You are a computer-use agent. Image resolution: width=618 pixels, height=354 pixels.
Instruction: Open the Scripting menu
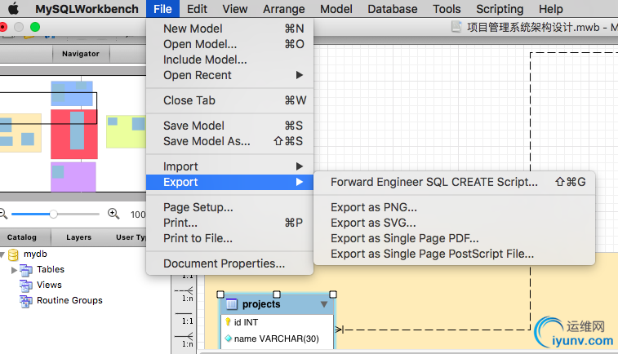(x=500, y=9)
